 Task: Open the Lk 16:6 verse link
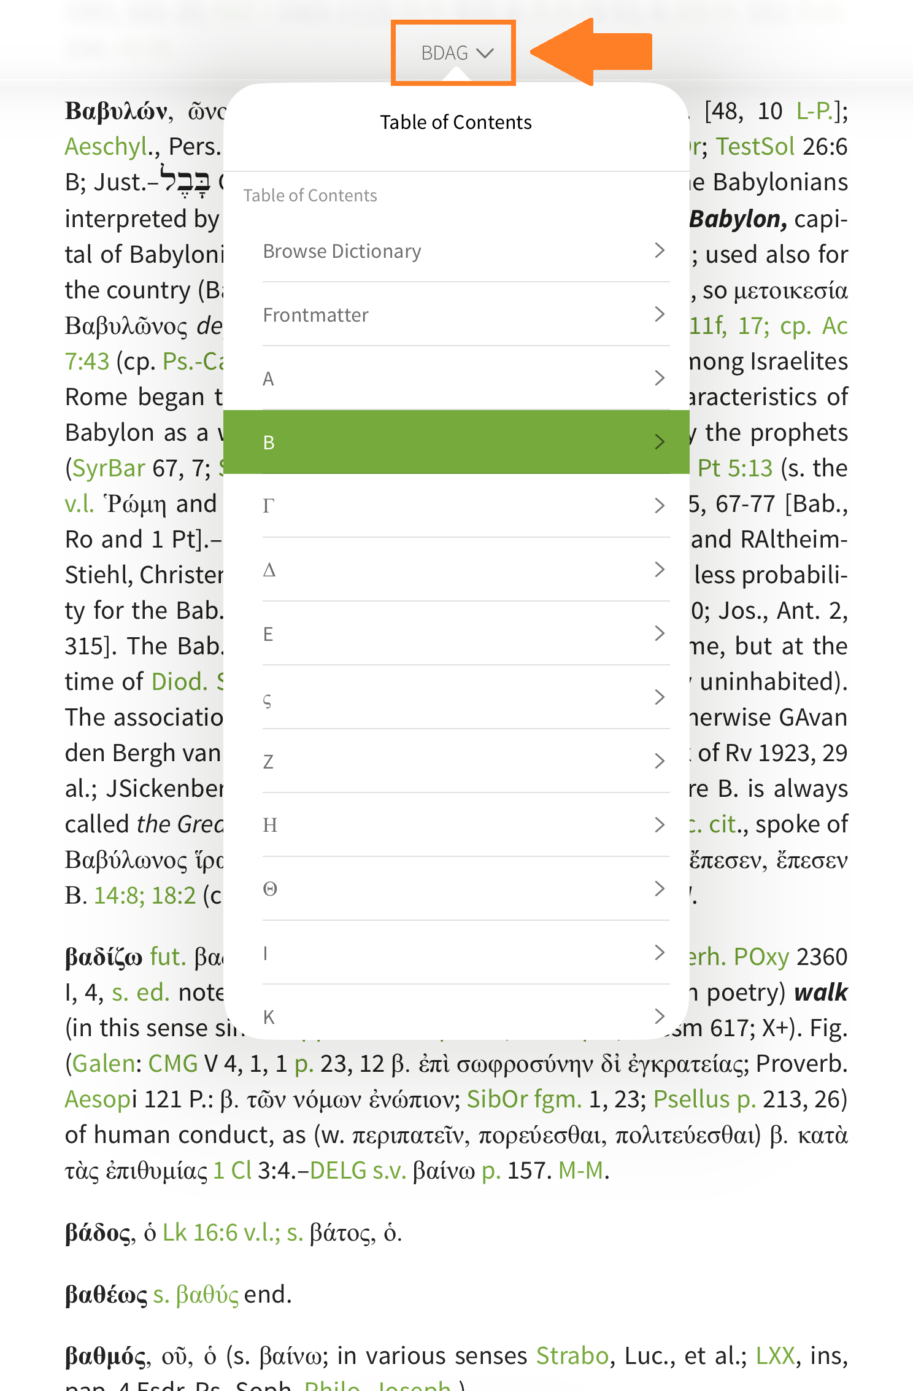tap(199, 1233)
